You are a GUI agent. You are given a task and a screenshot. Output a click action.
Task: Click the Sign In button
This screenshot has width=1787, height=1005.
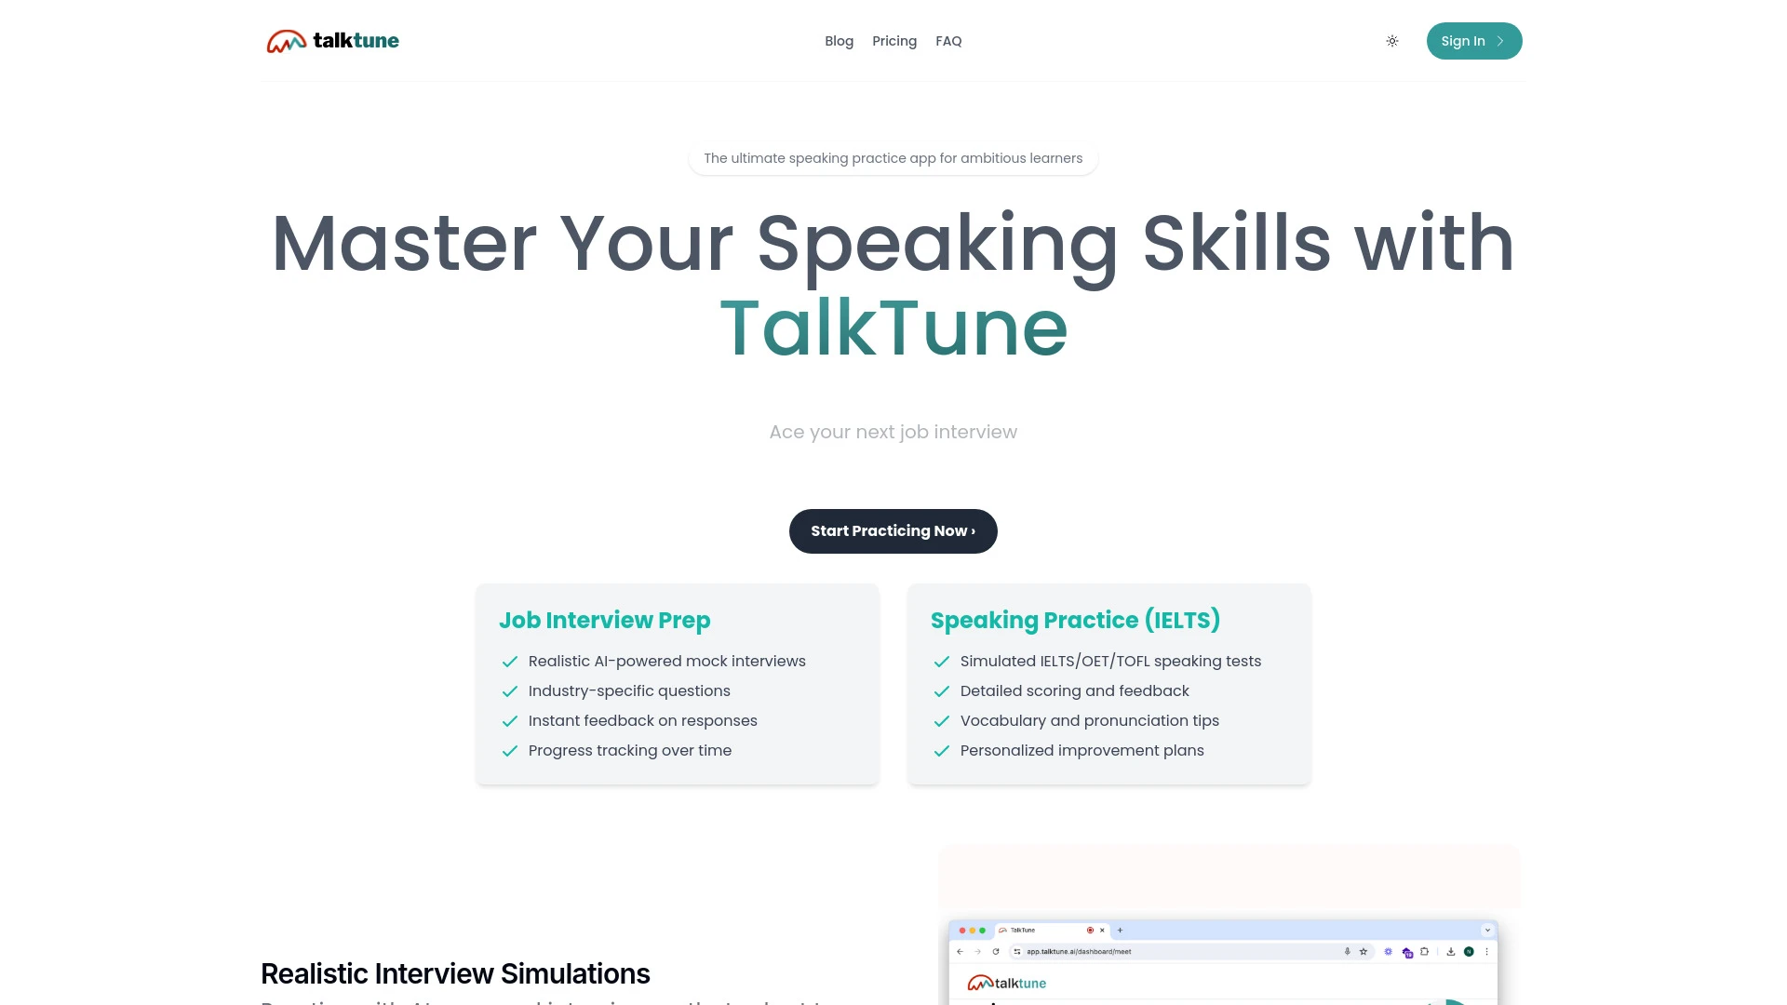(1474, 41)
